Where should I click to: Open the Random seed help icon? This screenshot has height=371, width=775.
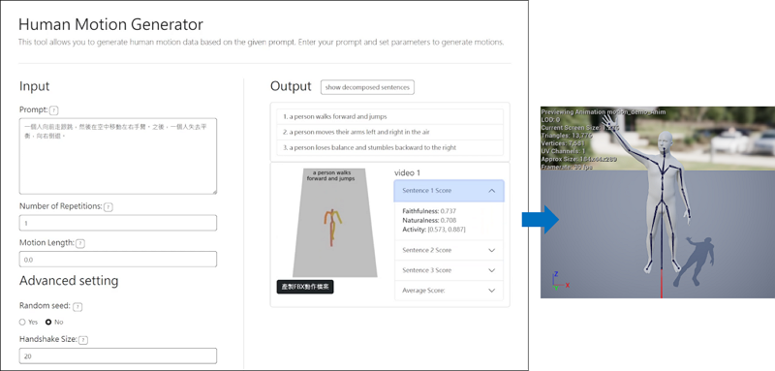point(77,307)
